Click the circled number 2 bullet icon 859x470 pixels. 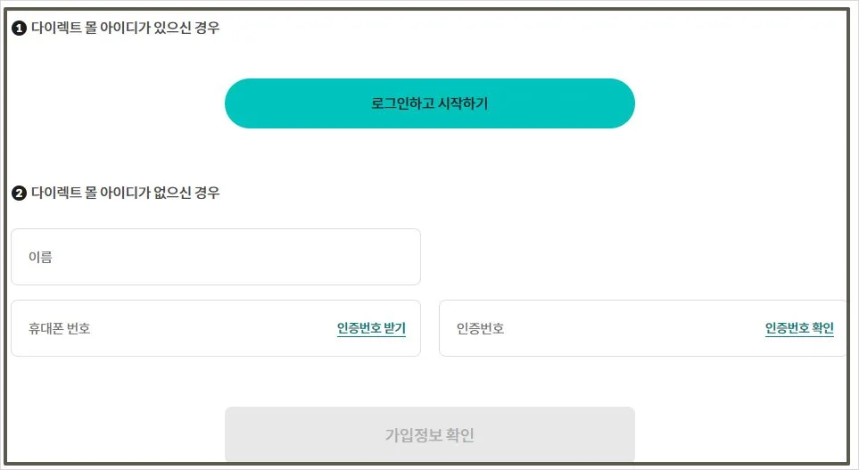(19, 194)
